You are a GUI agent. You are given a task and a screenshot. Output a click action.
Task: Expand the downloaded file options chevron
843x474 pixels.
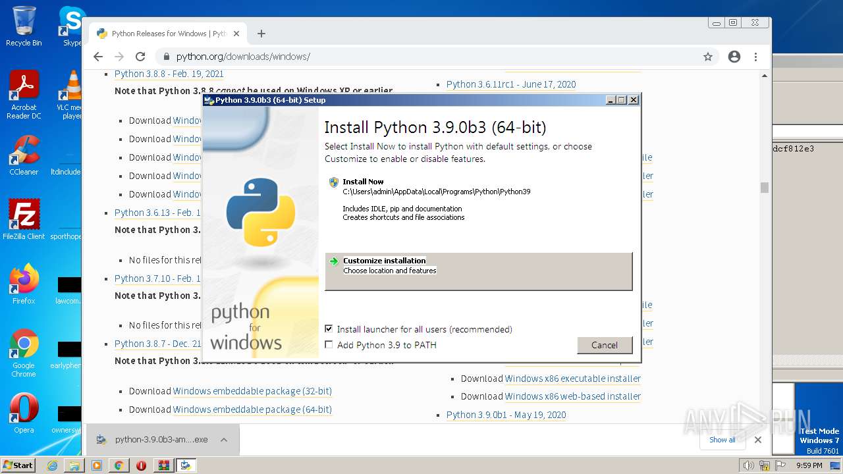[224, 440]
